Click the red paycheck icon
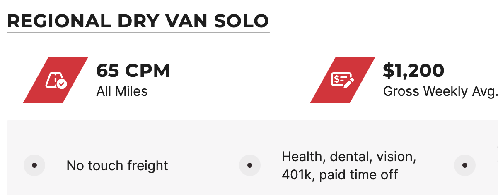 [x=343, y=80]
